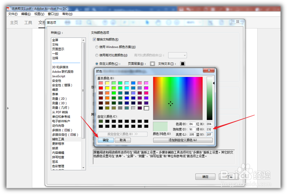The height and width of the screenshot is (194, 287).
Task: Select 3D 和多媒体 category
Action: pos(60,67)
